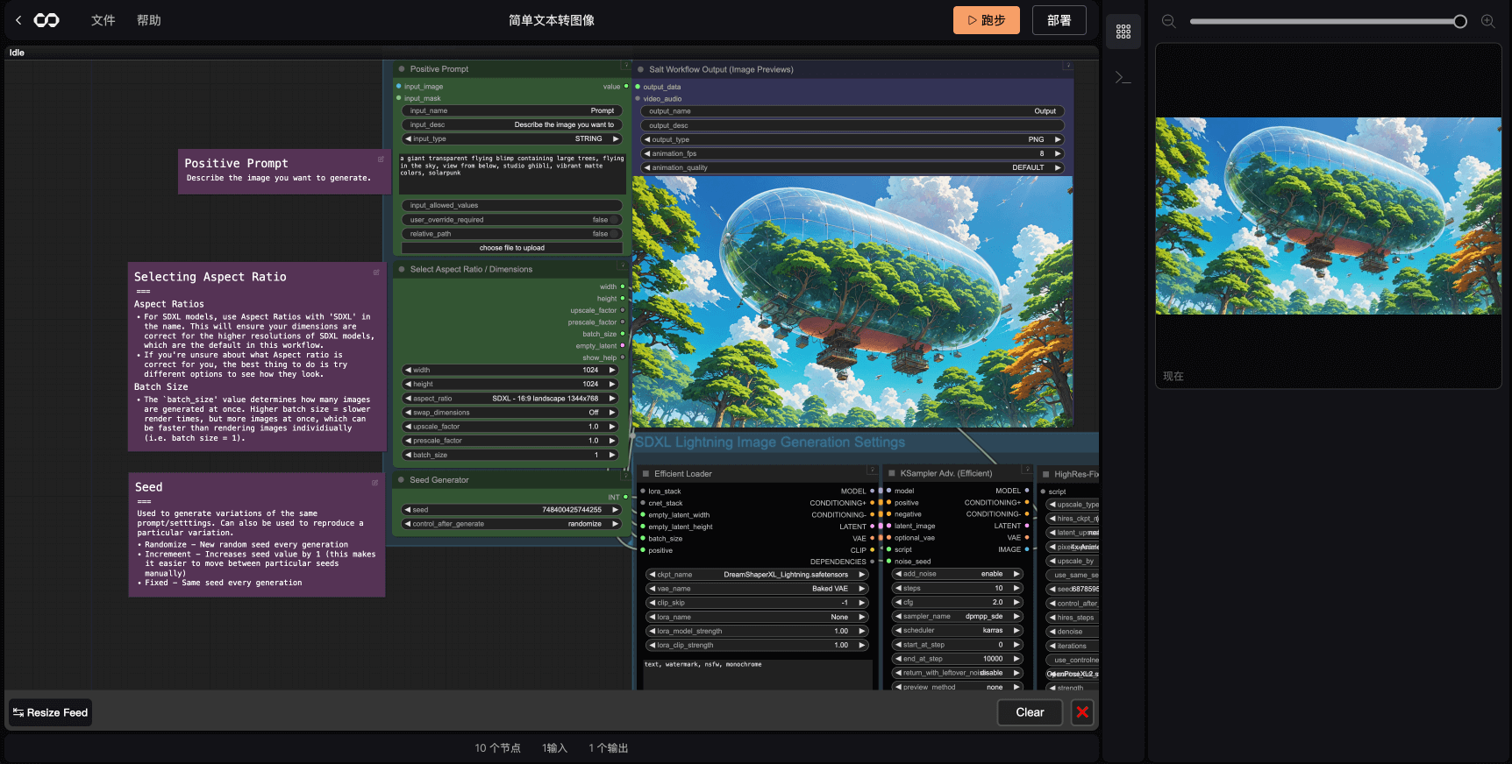Toggle swap_dimensions Off value
The height and width of the screenshot is (764, 1512).
pyautogui.click(x=510, y=413)
